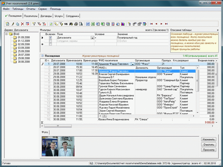Enable the 'Сотрудник охраны' filter checkbox
The image size is (223, 167).
(50, 41)
